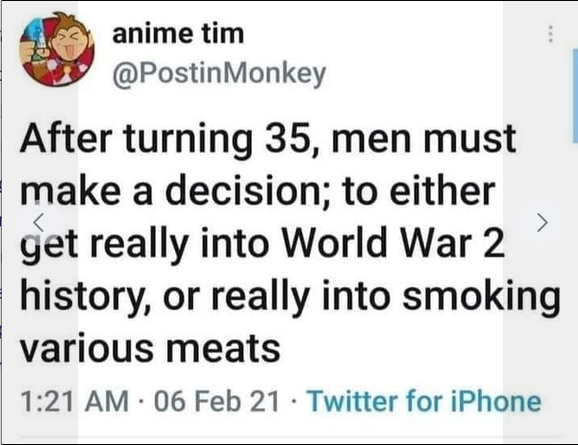Advance to the next image with right arrow

(x=542, y=222)
